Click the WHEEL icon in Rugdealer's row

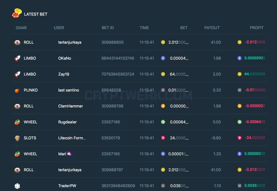17,122
